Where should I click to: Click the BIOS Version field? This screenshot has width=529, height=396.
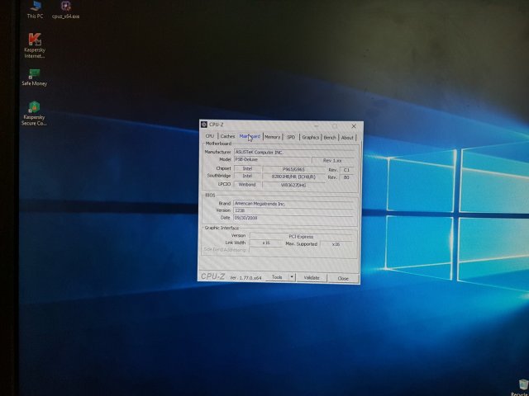tap(293, 210)
